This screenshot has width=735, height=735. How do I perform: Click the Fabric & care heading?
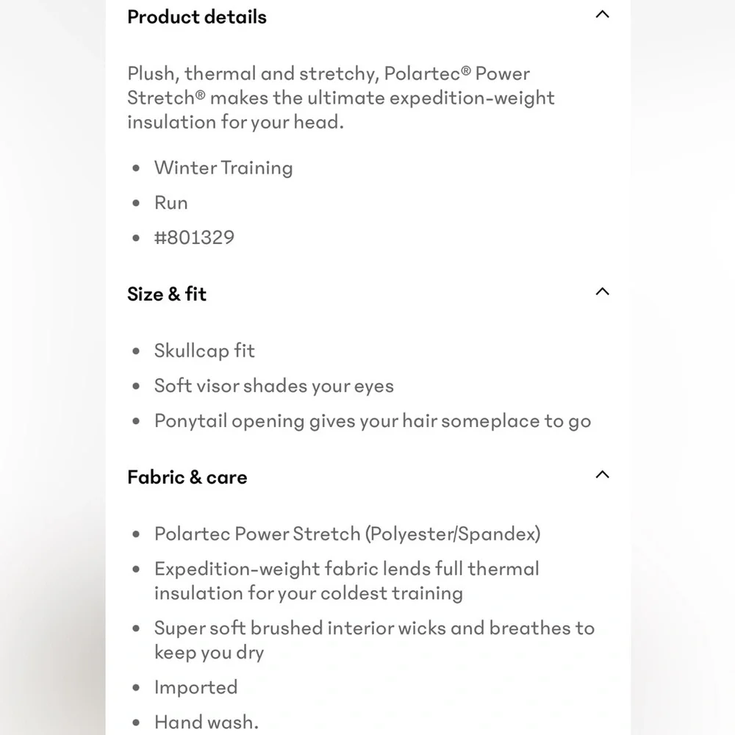click(x=187, y=477)
